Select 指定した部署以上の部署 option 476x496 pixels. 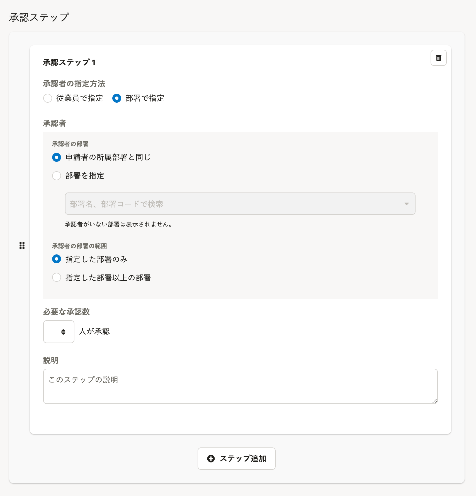pyautogui.click(x=57, y=278)
